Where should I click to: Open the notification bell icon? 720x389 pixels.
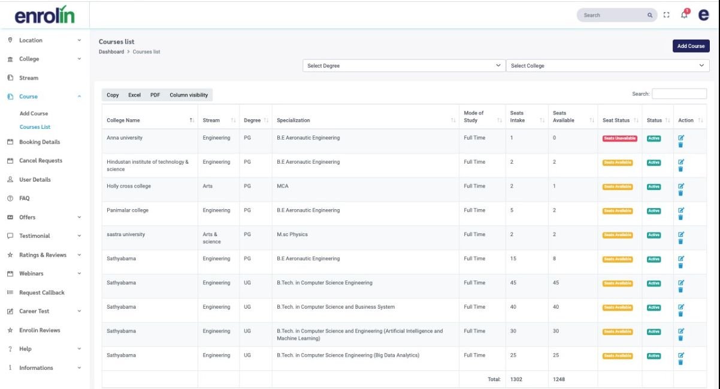click(x=685, y=15)
